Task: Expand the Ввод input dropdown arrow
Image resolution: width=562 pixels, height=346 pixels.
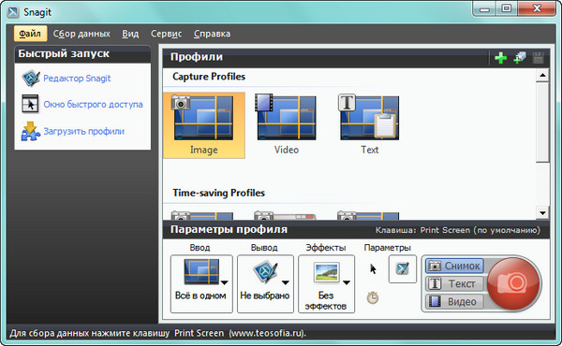Action: (225, 282)
